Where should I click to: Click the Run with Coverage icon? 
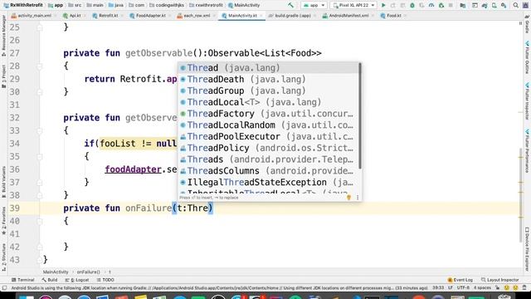click(x=421, y=6)
